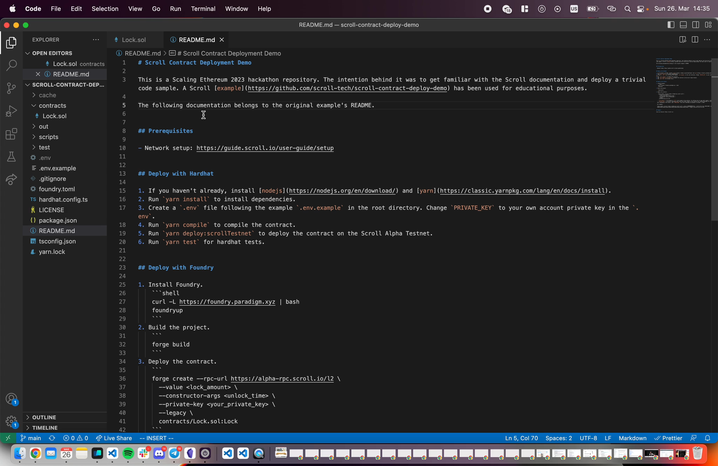
Task: Open Google Chrome from the Dock
Action: pyautogui.click(x=35, y=453)
